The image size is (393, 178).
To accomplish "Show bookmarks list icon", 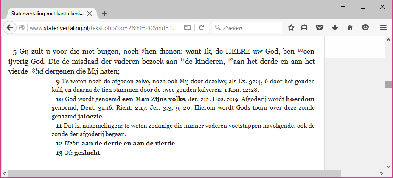I will 304,27.
